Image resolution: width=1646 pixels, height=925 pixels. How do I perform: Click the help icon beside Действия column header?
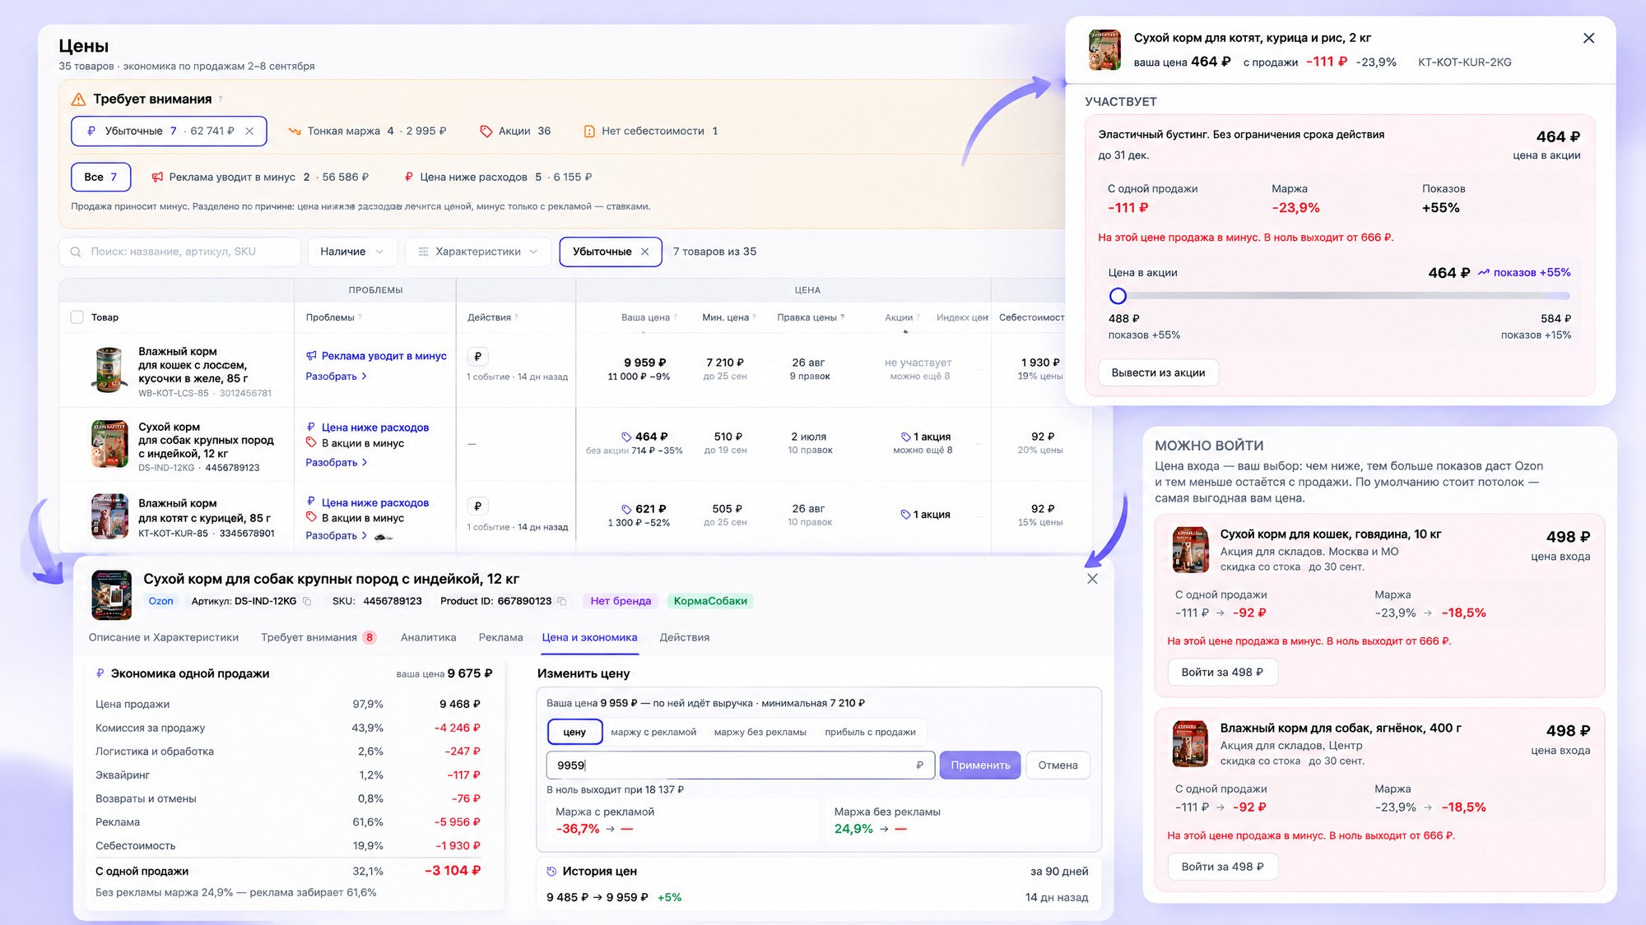(x=517, y=317)
